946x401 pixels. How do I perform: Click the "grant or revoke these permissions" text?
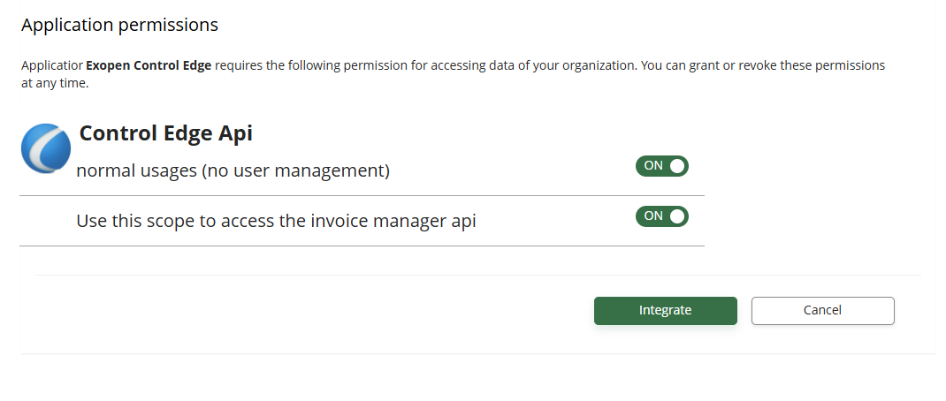[x=773, y=66]
